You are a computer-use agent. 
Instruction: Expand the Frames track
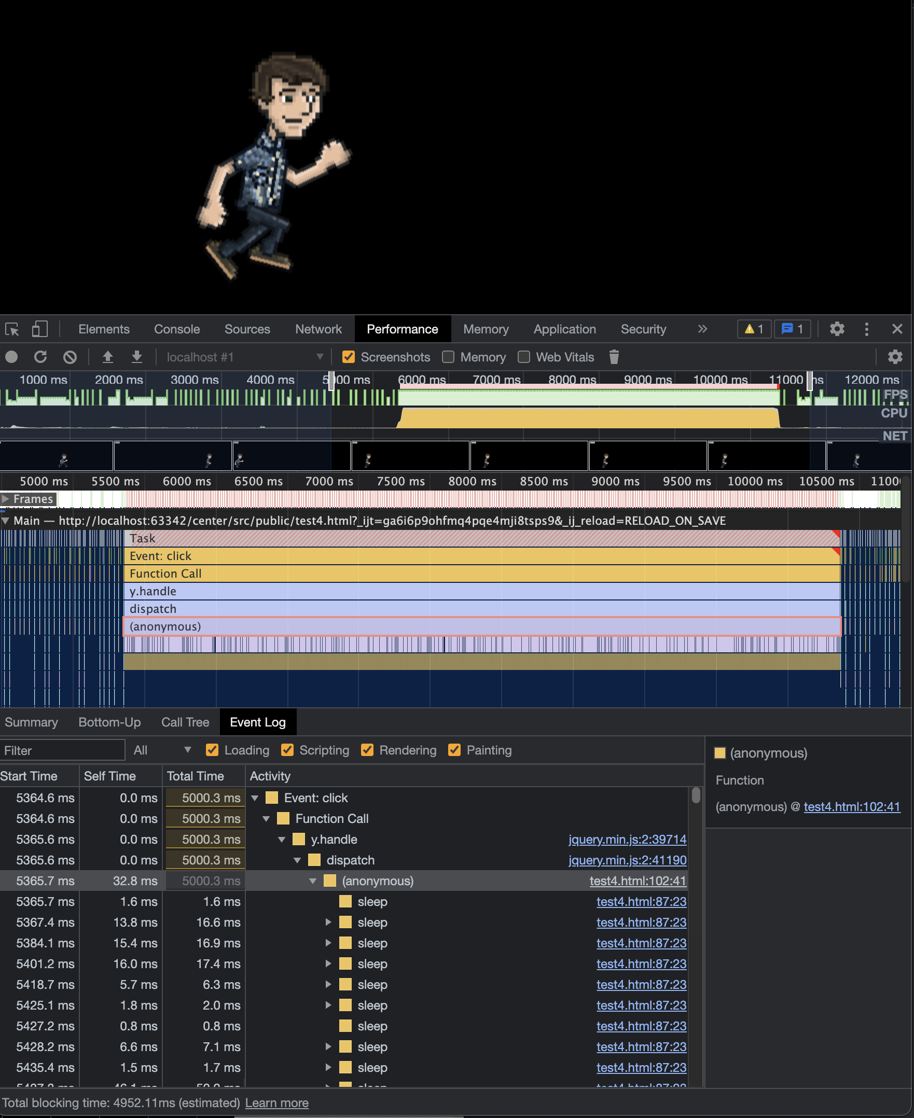click(6, 498)
